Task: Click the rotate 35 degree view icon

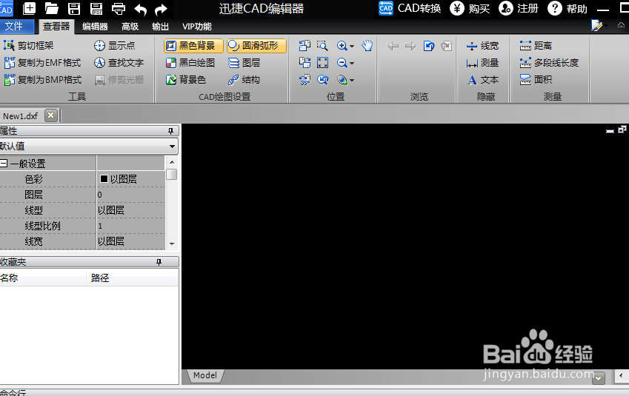Action: click(x=305, y=80)
